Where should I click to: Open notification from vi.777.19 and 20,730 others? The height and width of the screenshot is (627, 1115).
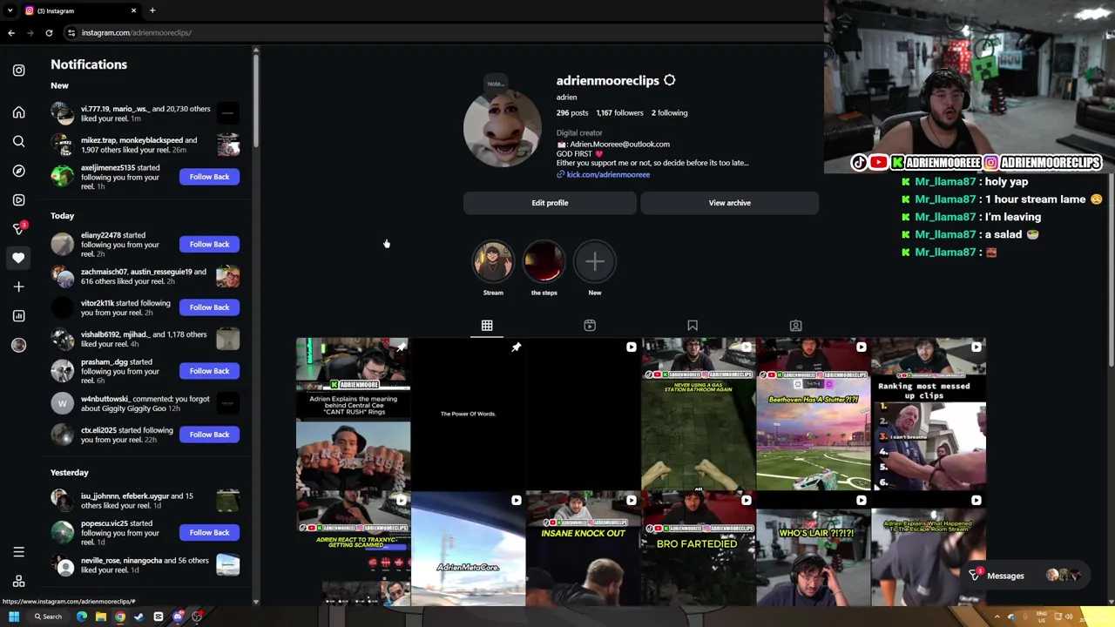(145, 113)
